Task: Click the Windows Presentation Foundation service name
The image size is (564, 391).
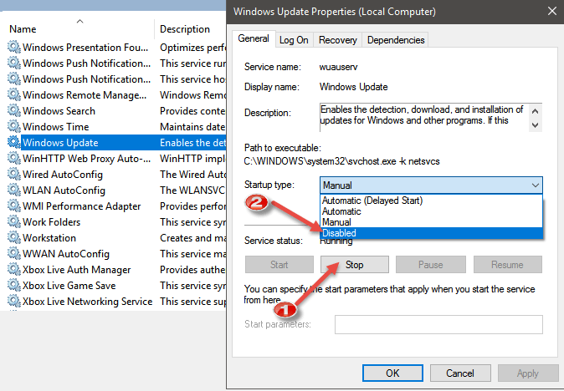Action: coord(85,48)
